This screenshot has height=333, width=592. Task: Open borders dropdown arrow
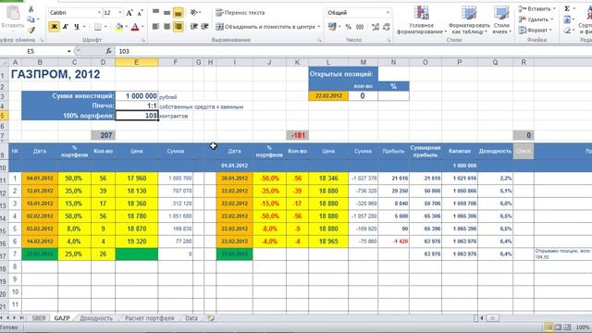(x=105, y=27)
